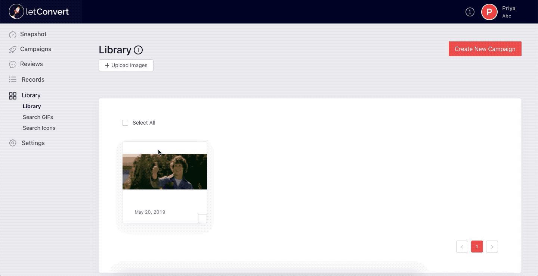Click the May 20, 2019 date label
This screenshot has width=538, height=276.
click(x=150, y=212)
